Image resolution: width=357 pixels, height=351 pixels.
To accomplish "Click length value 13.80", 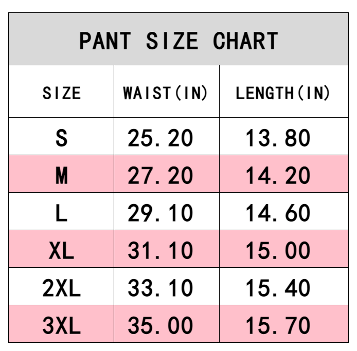I will click(278, 138).
